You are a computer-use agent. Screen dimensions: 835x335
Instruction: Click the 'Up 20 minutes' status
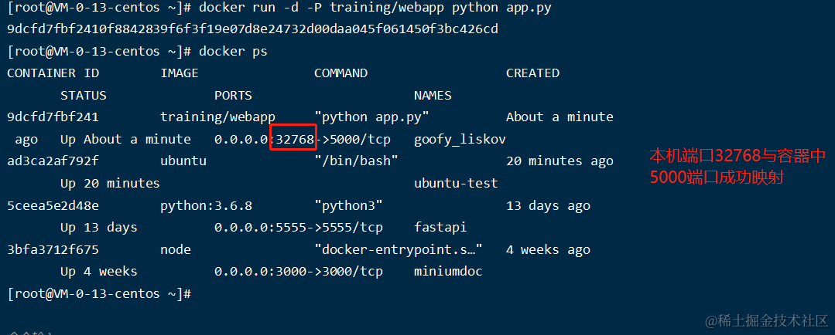click(110, 184)
